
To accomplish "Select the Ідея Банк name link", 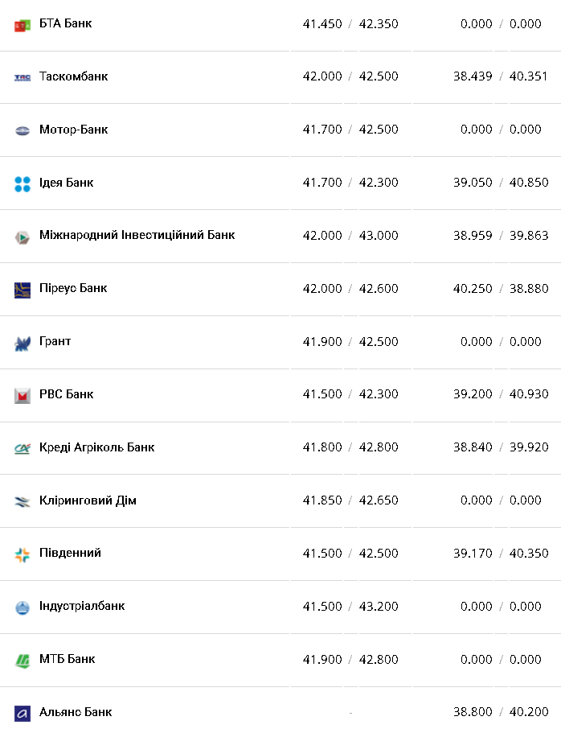I will (66, 183).
